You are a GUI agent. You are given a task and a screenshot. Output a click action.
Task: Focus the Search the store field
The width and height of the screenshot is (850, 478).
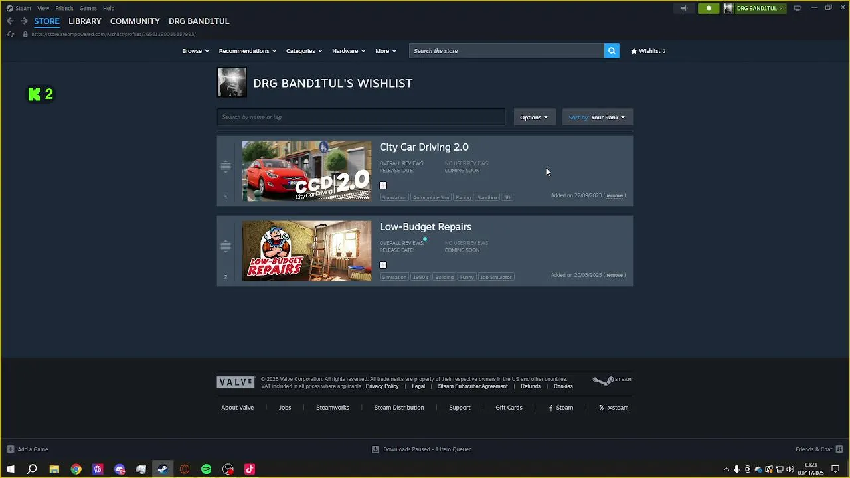(x=507, y=51)
